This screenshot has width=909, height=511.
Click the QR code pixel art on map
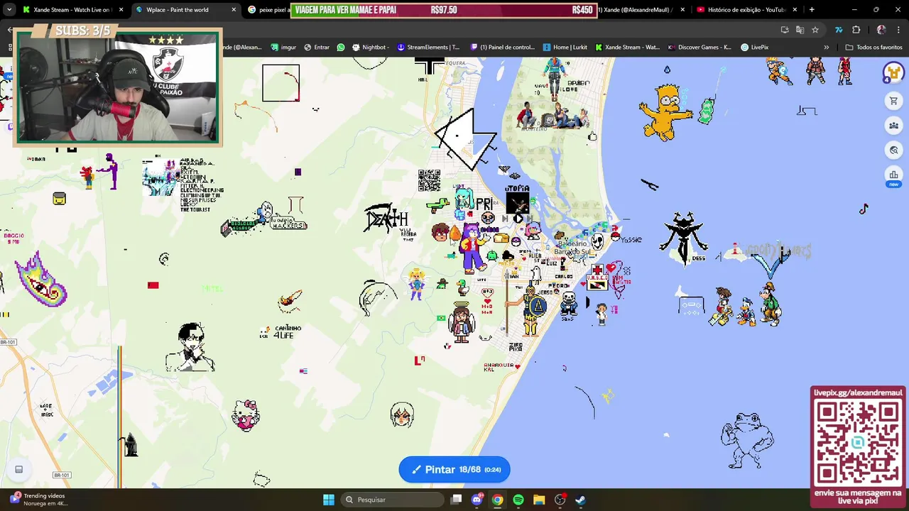pos(429,180)
